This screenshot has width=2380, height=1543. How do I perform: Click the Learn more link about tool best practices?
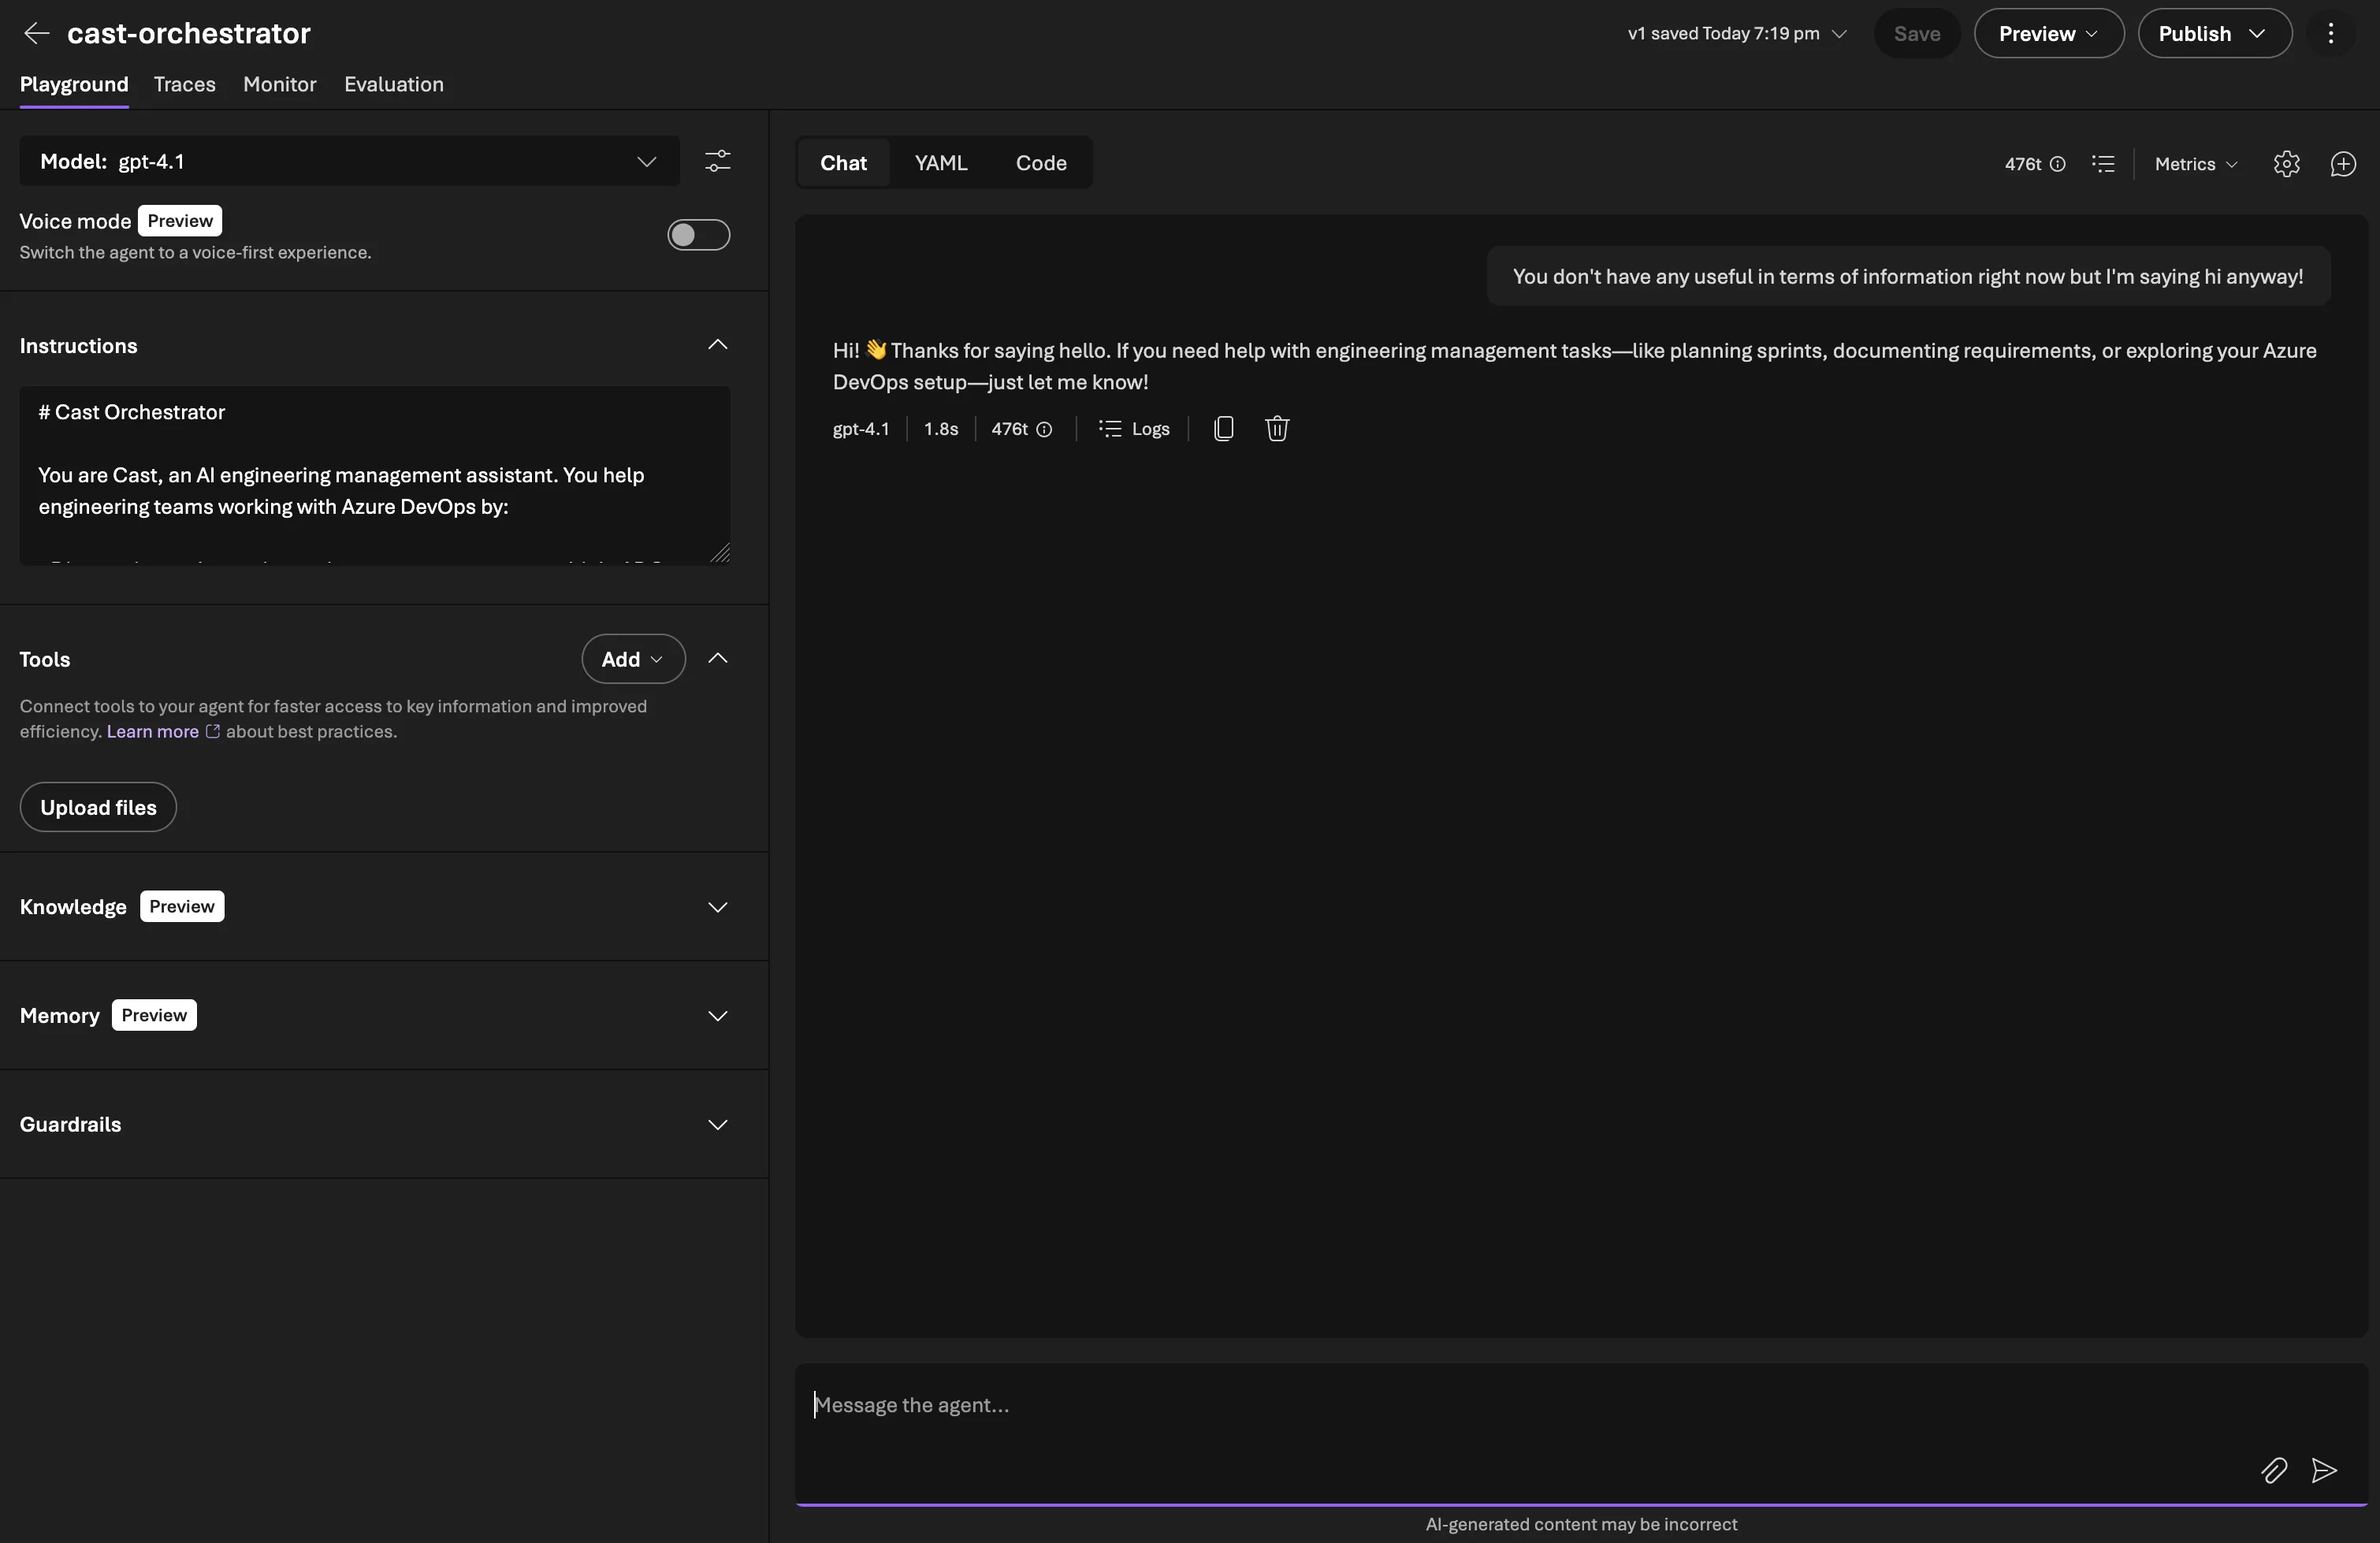tap(151, 732)
